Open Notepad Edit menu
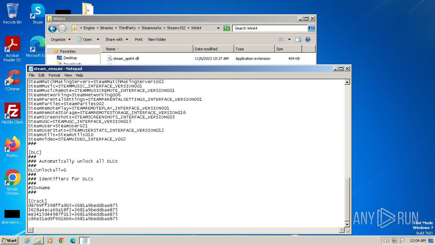The image size is (435, 245). click(41, 75)
